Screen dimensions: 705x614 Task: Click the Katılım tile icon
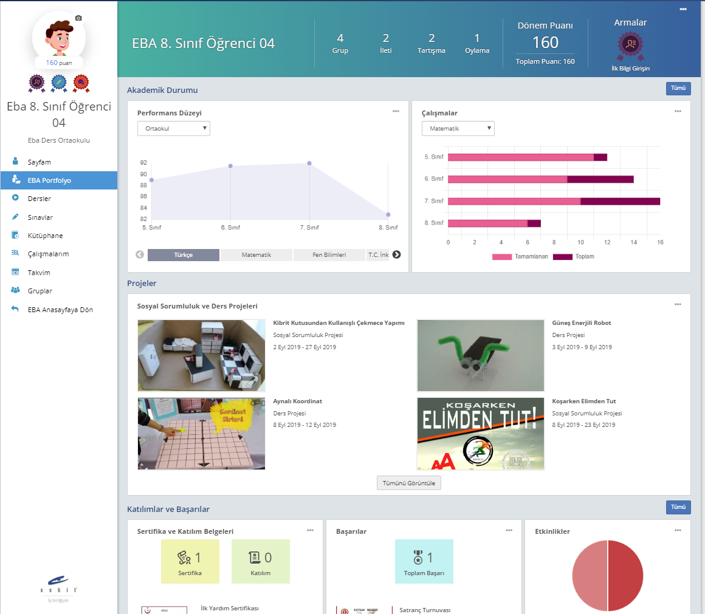(255, 558)
